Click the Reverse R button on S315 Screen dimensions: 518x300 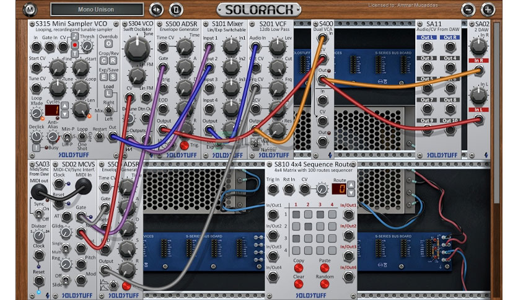pyautogui.click(x=113, y=61)
